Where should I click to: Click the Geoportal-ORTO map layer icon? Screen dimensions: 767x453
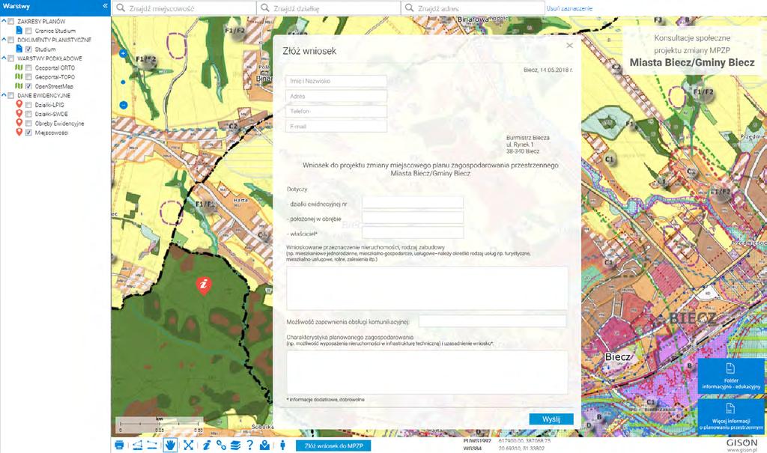click(x=19, y=67)
